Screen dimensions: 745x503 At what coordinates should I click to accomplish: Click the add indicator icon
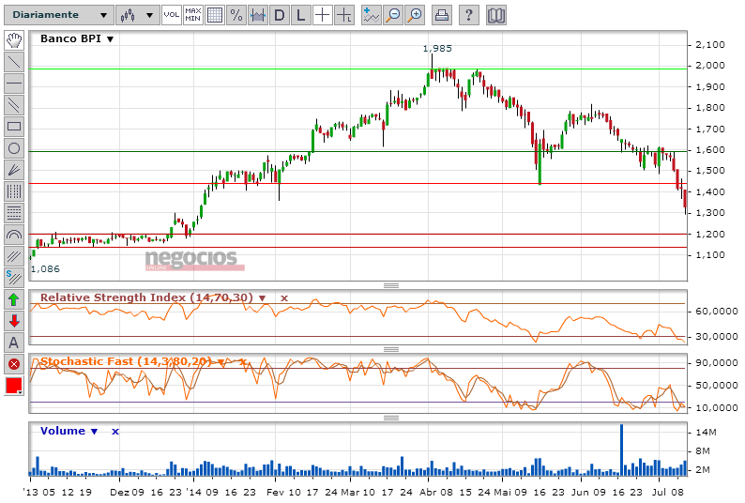click(371, 15)
